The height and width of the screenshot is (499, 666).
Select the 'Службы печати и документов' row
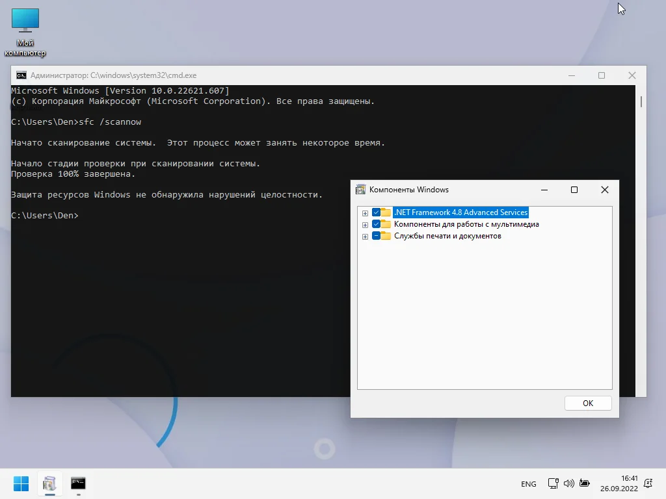tap(447, 236)
